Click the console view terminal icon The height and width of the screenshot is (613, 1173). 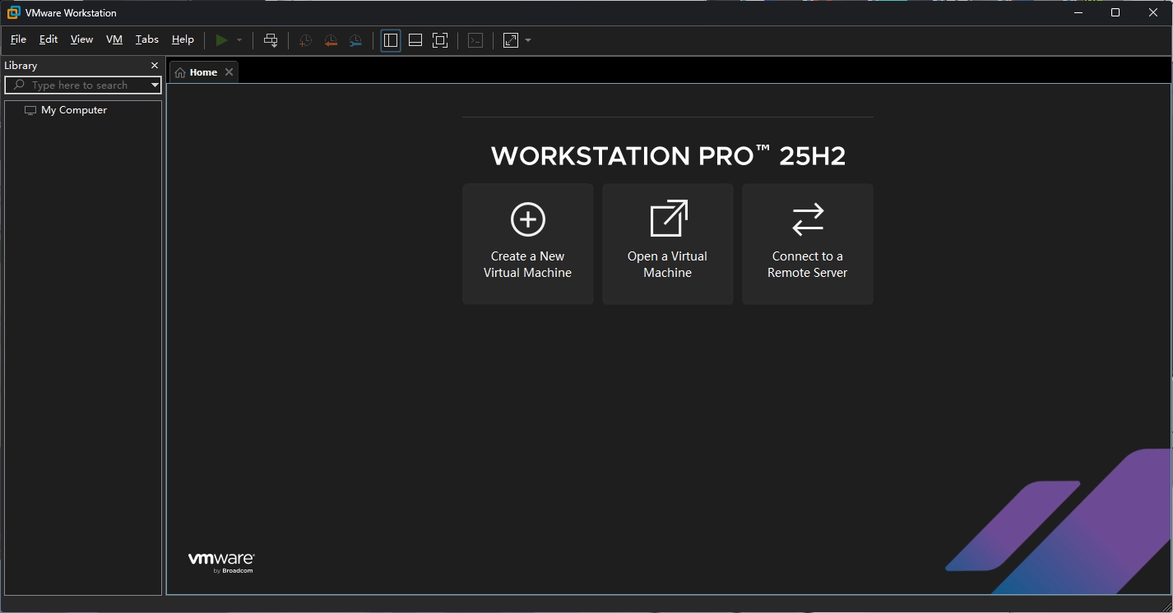[475, 40]
